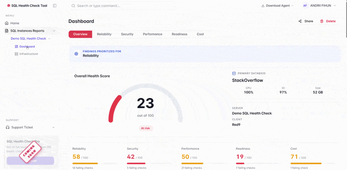Click the AF user avatar
Image resolution: width=347 pixels, height=170 pixels.
click(305, 6)
